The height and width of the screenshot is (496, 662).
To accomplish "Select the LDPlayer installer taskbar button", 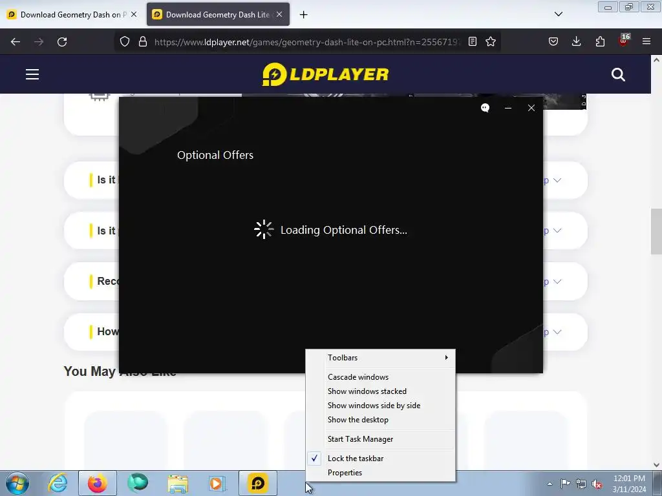I will [258, 483].
